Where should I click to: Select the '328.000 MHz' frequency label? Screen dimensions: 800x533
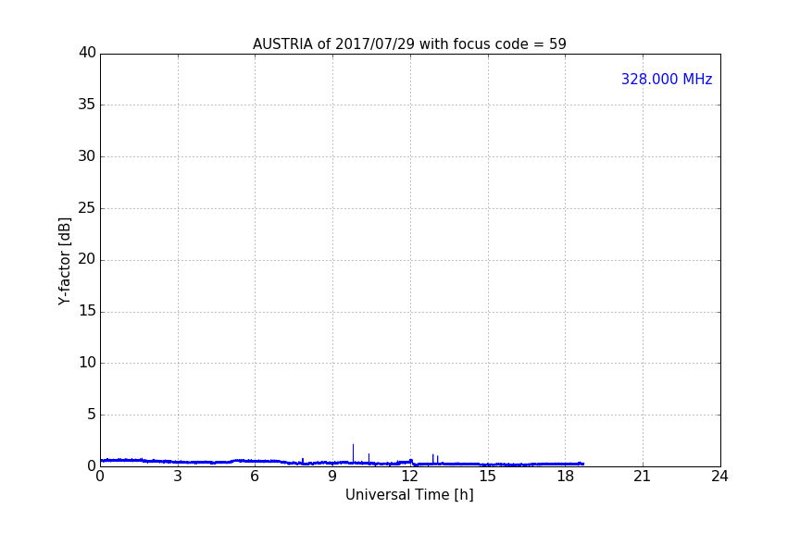pos(667,79)
